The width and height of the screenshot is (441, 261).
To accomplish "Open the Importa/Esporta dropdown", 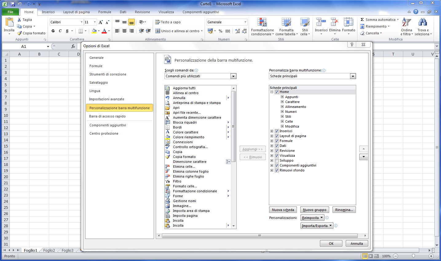I will pos(317,226).
